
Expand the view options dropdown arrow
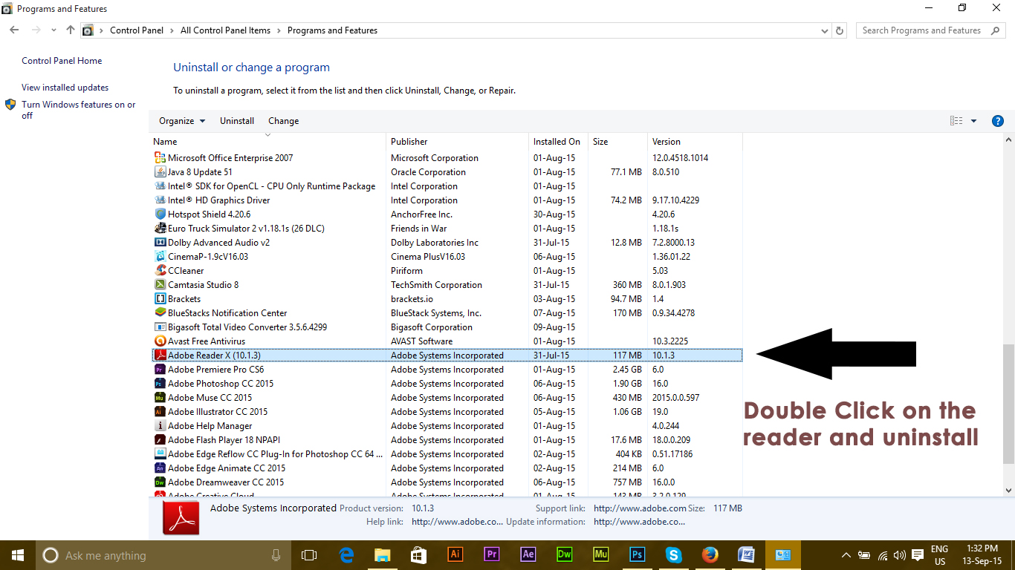pos(973,121)
